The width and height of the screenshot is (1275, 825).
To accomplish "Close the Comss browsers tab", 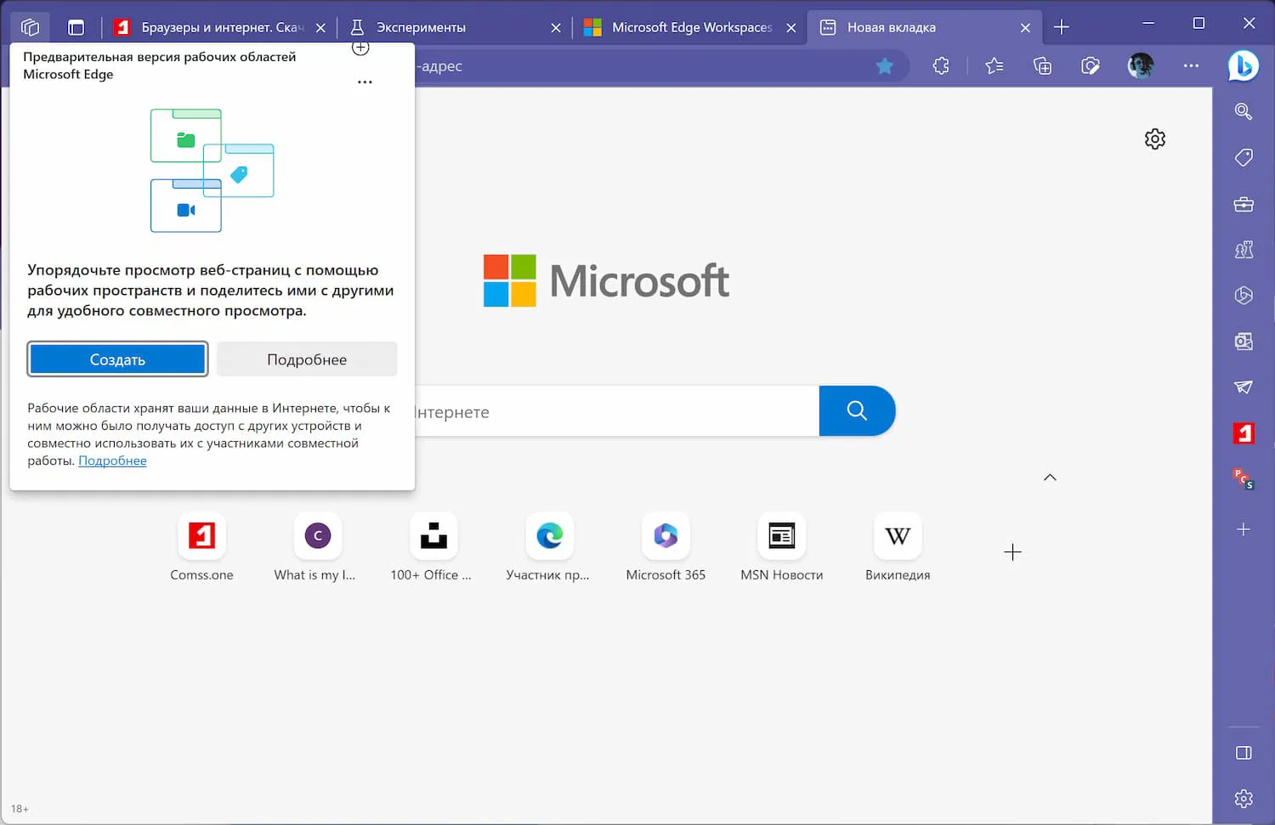I will [320, 28].
